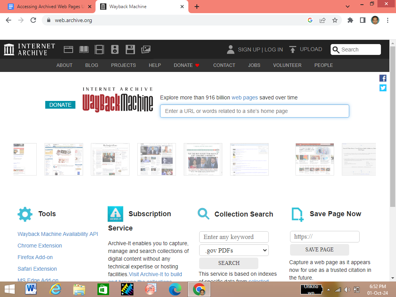Click the share page icon in address bar

tap(323, 20)
